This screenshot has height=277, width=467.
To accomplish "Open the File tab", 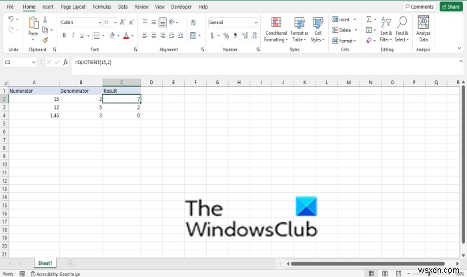I will pos(10,7).
